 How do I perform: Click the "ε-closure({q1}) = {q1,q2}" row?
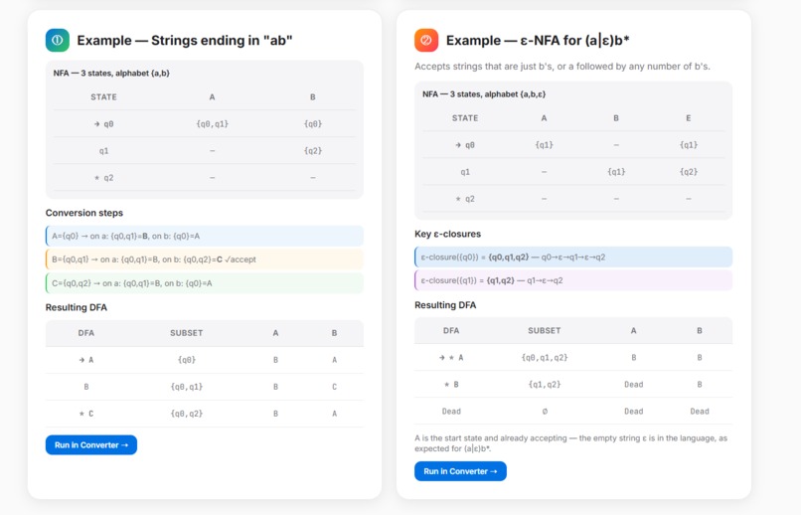(573, 280)
